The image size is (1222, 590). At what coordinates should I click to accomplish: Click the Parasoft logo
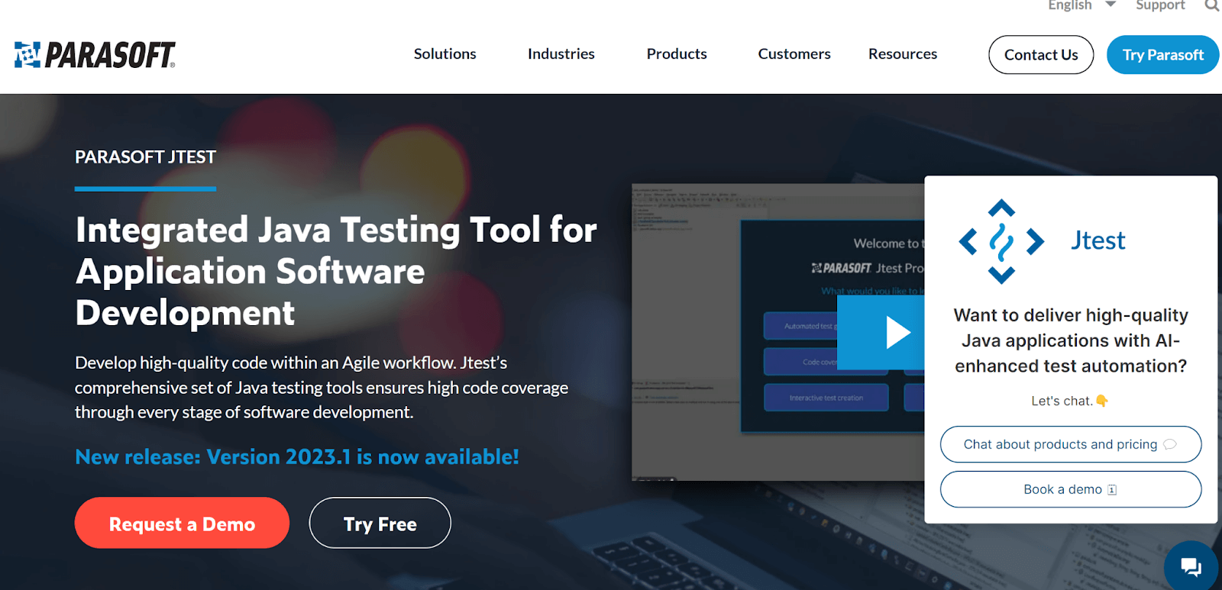[95, 55]
